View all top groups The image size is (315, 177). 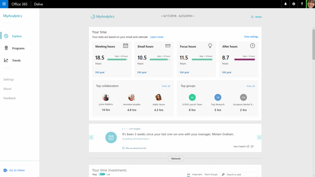pos(251,86)
